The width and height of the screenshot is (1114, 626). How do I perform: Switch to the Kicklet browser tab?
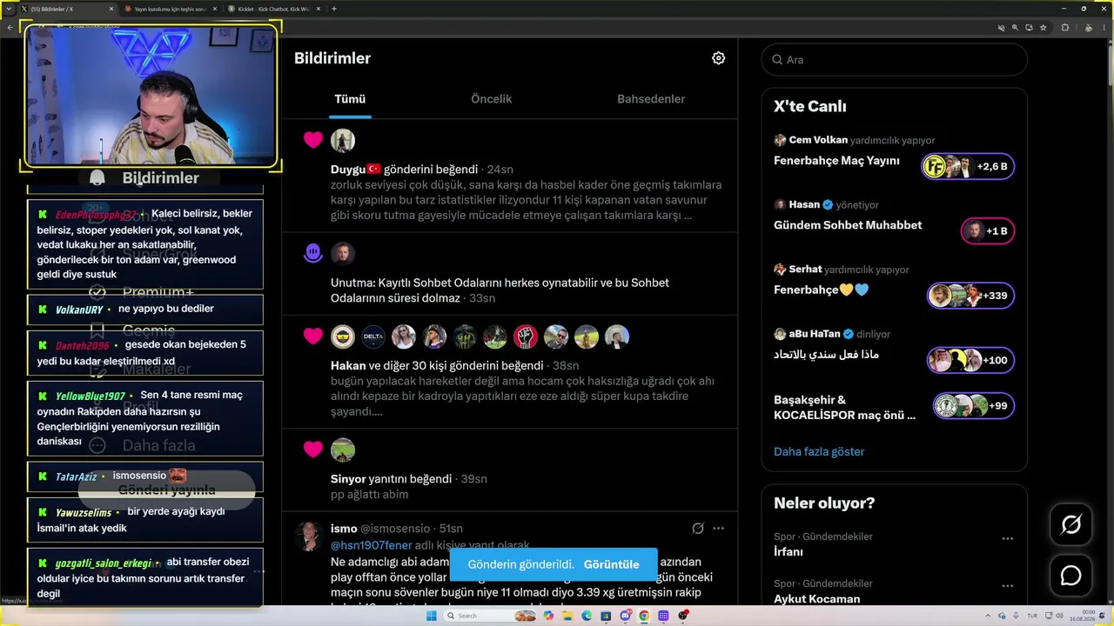pos(272,9)
